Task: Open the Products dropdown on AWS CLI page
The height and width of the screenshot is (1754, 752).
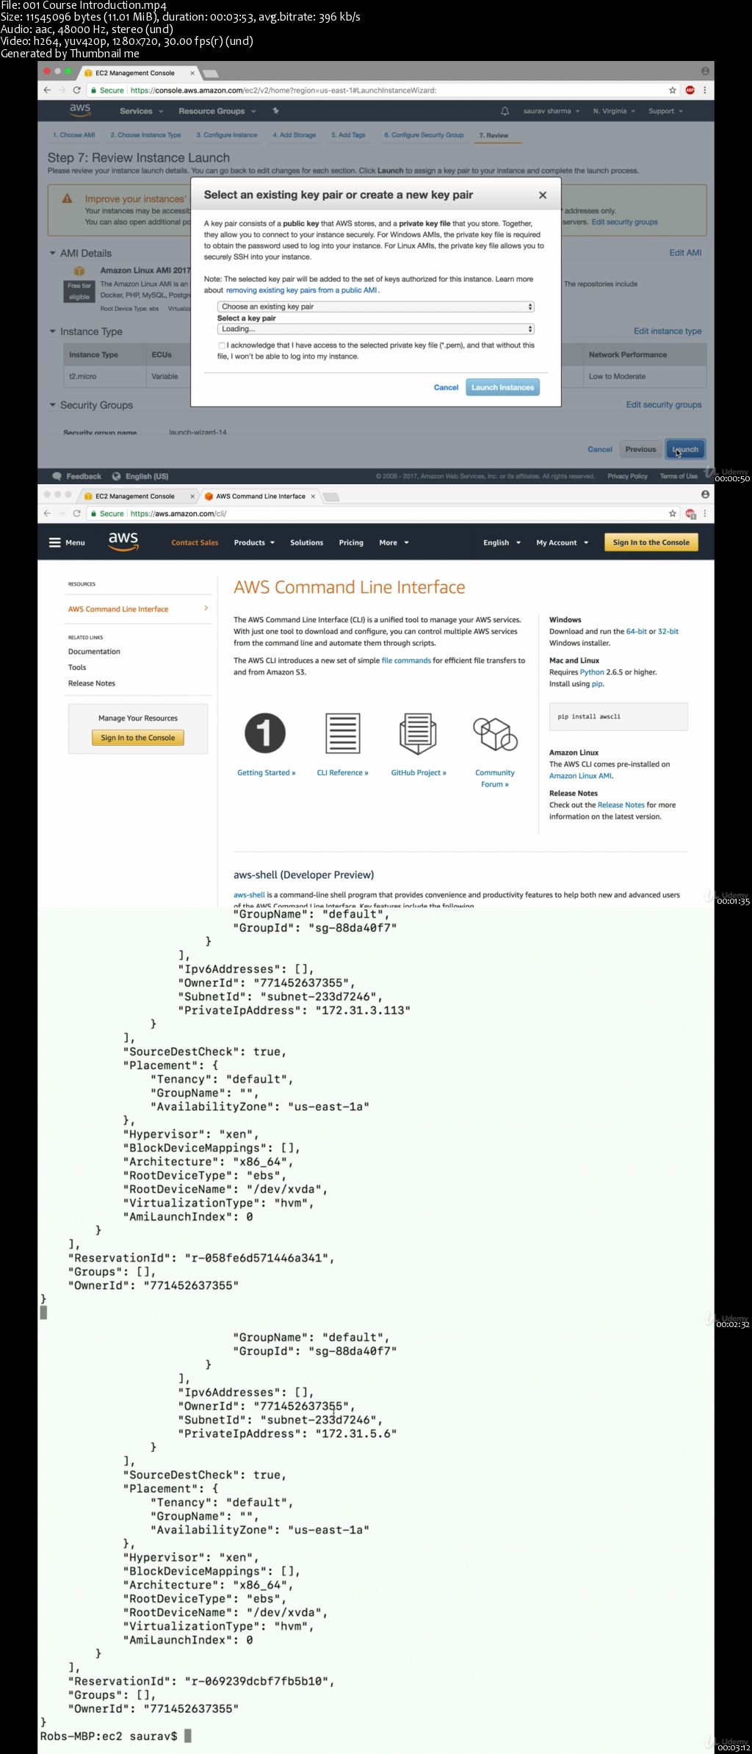Action: click(254, 542)
